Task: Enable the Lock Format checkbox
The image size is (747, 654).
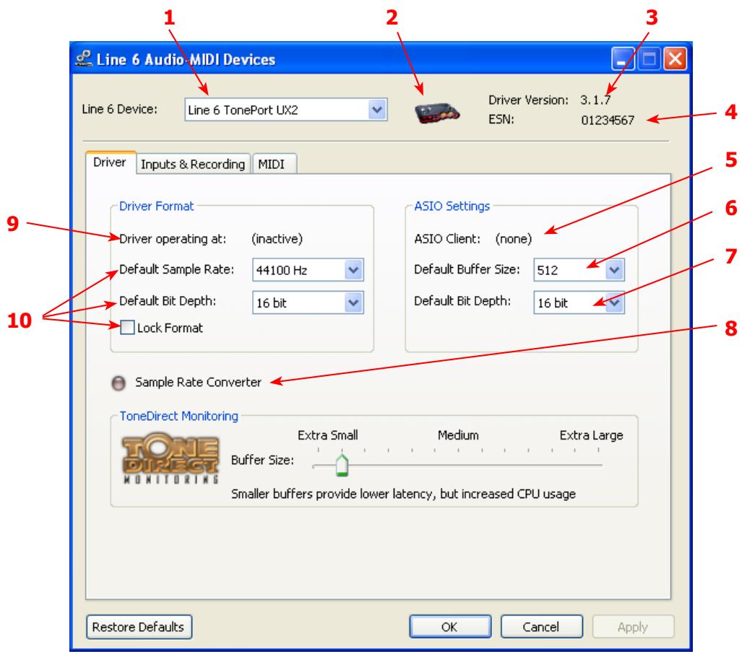Action: (x=127, y=328)
